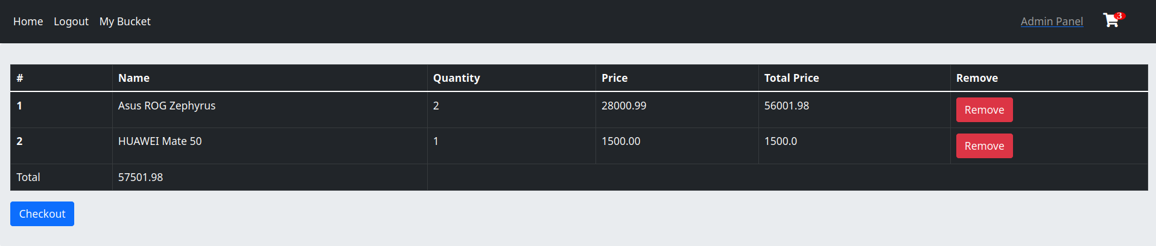Go to Home in navbar
Image resolution: width=1156 pixels, height=246 pixels.
coord(28,22)
